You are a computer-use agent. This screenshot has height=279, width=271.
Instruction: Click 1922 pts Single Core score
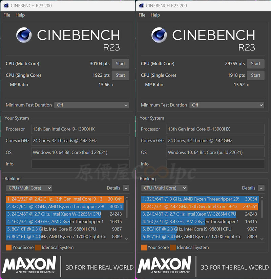101,75
